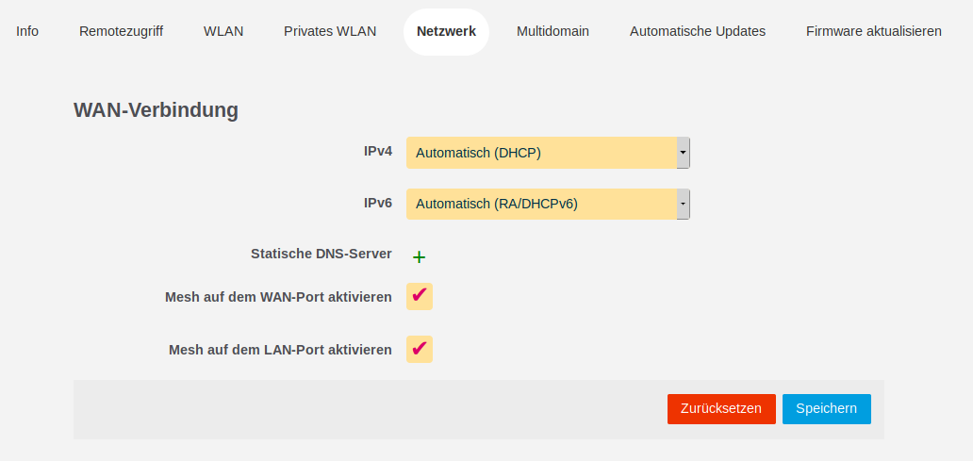This screenshot has width=973, height=461.
Task: Click the 'Mesh auf dem LAN-Port aktivieren' label
Action: (x=280, y=350)
